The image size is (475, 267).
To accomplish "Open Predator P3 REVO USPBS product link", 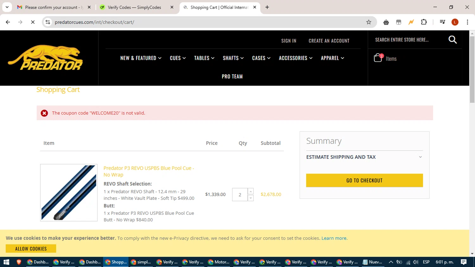I will (149, 171).
